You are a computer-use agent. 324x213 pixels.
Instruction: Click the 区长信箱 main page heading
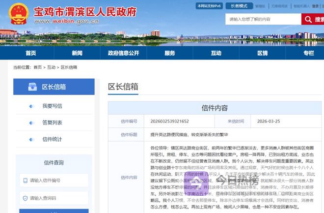click(x=123, y=87)
